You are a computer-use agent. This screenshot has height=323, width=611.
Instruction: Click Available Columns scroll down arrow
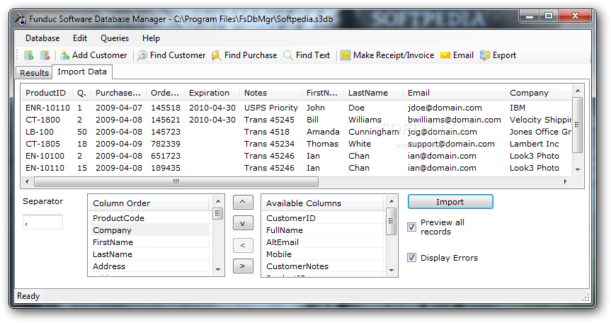click(392, 270)
